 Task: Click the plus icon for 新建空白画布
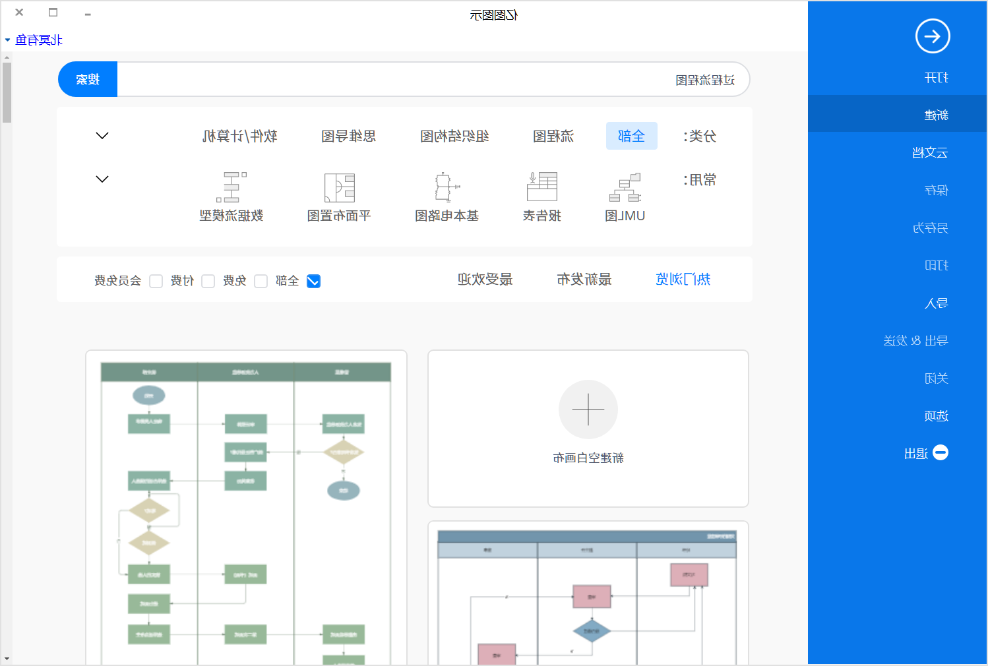pyautogui.click(x=588, y=409)
